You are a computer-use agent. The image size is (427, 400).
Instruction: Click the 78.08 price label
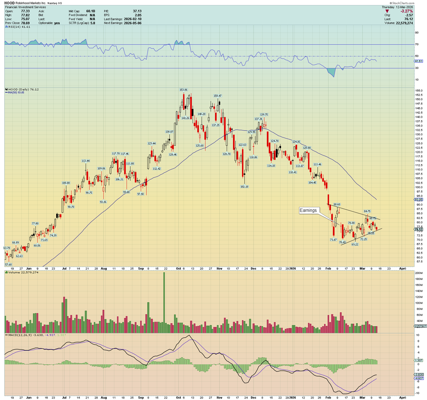pyautogui.click(x=351, y=223)
